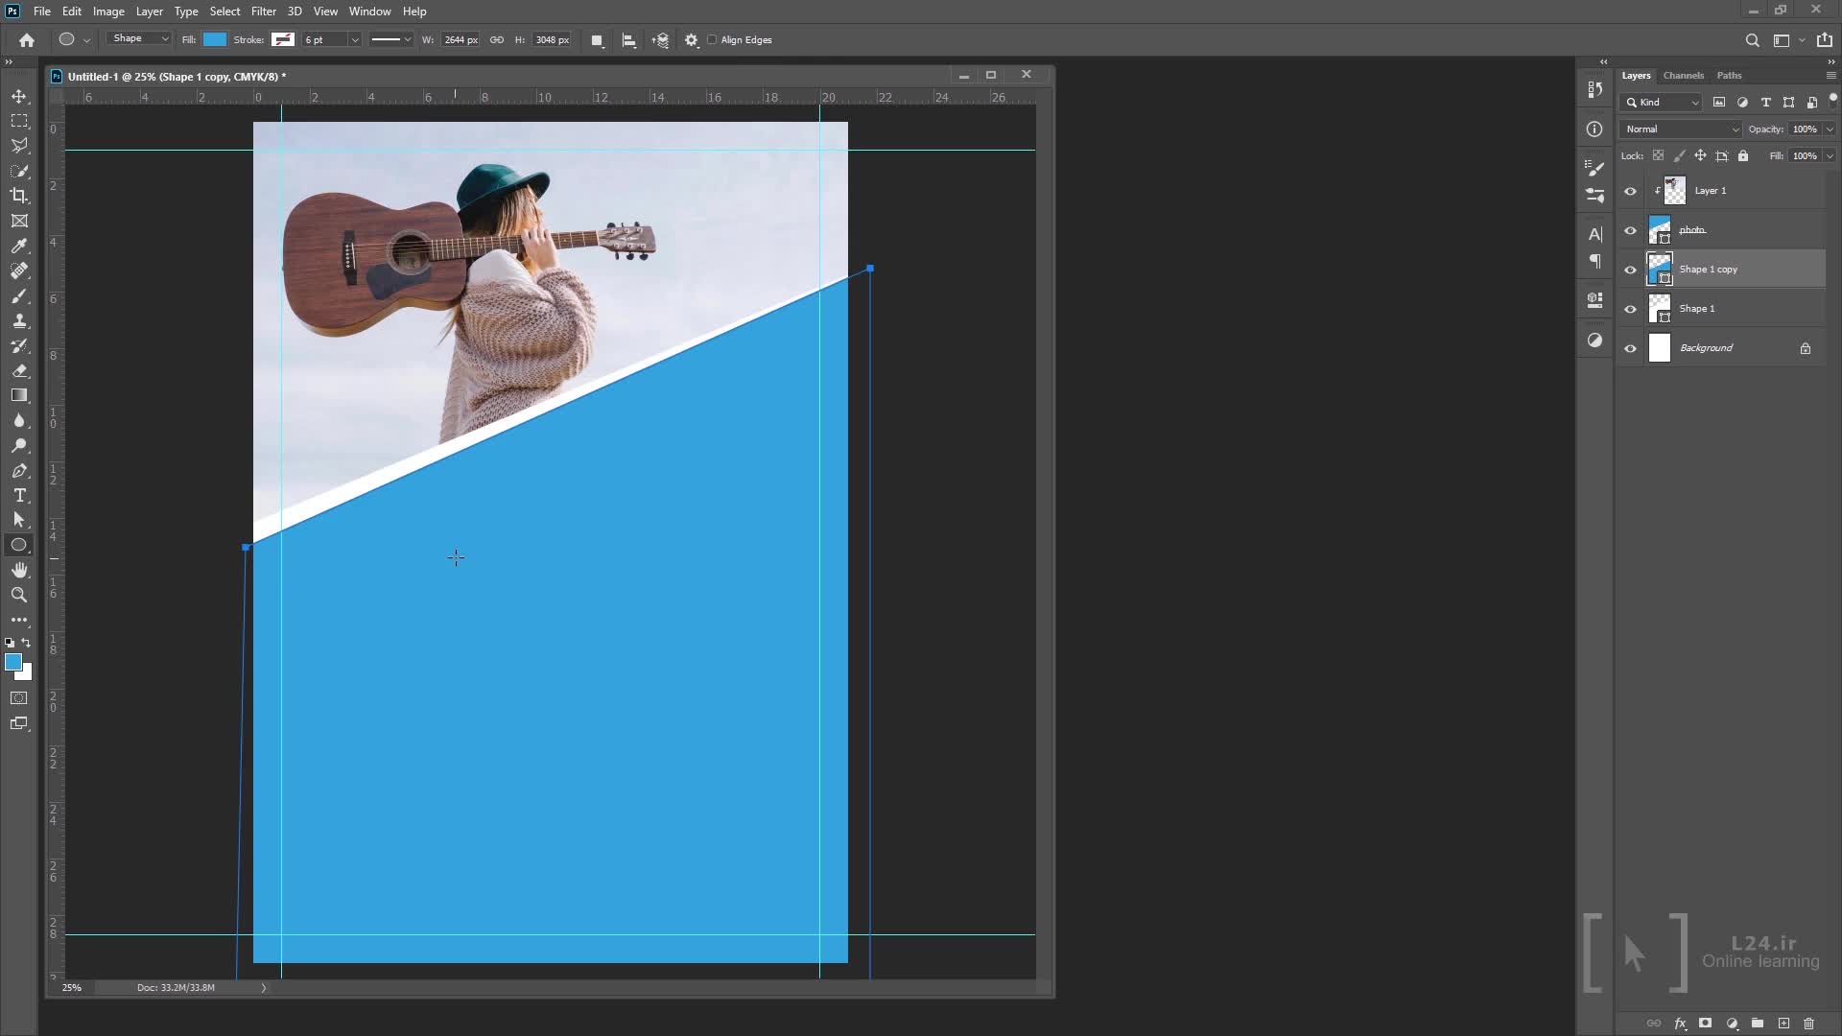Hide the Shape 1 copy layer
Screen dimensions: 1842x1036
1630,270
